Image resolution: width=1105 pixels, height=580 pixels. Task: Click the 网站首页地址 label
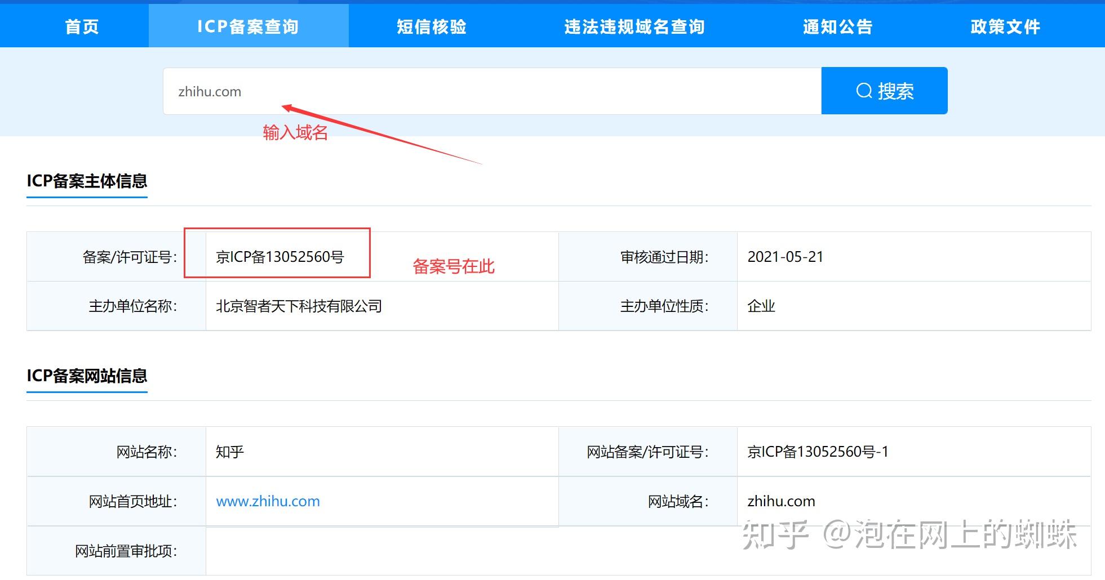pyautogui.click(x=132, y=501)
